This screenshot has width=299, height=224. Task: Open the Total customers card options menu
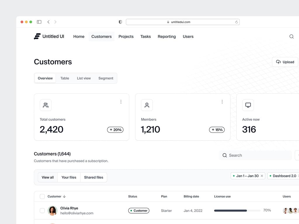pos(121,102)
